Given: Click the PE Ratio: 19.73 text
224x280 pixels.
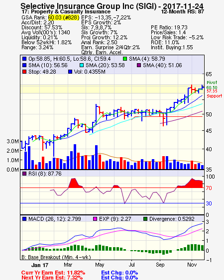Looking at the screenshot, I should [169, 27].
